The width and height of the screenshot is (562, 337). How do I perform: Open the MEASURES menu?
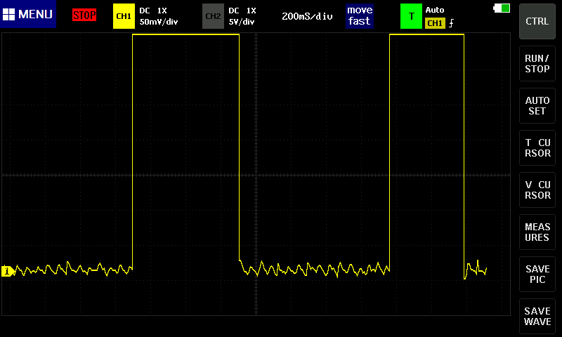pos(537,232)
